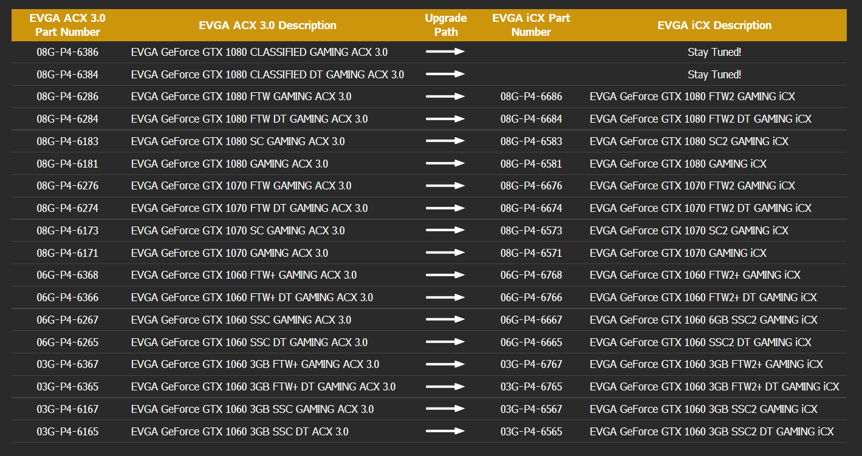
Task: Select the GTX 1060 6GB SSC2 GAMING iCX description
Action: pos(703,320)
